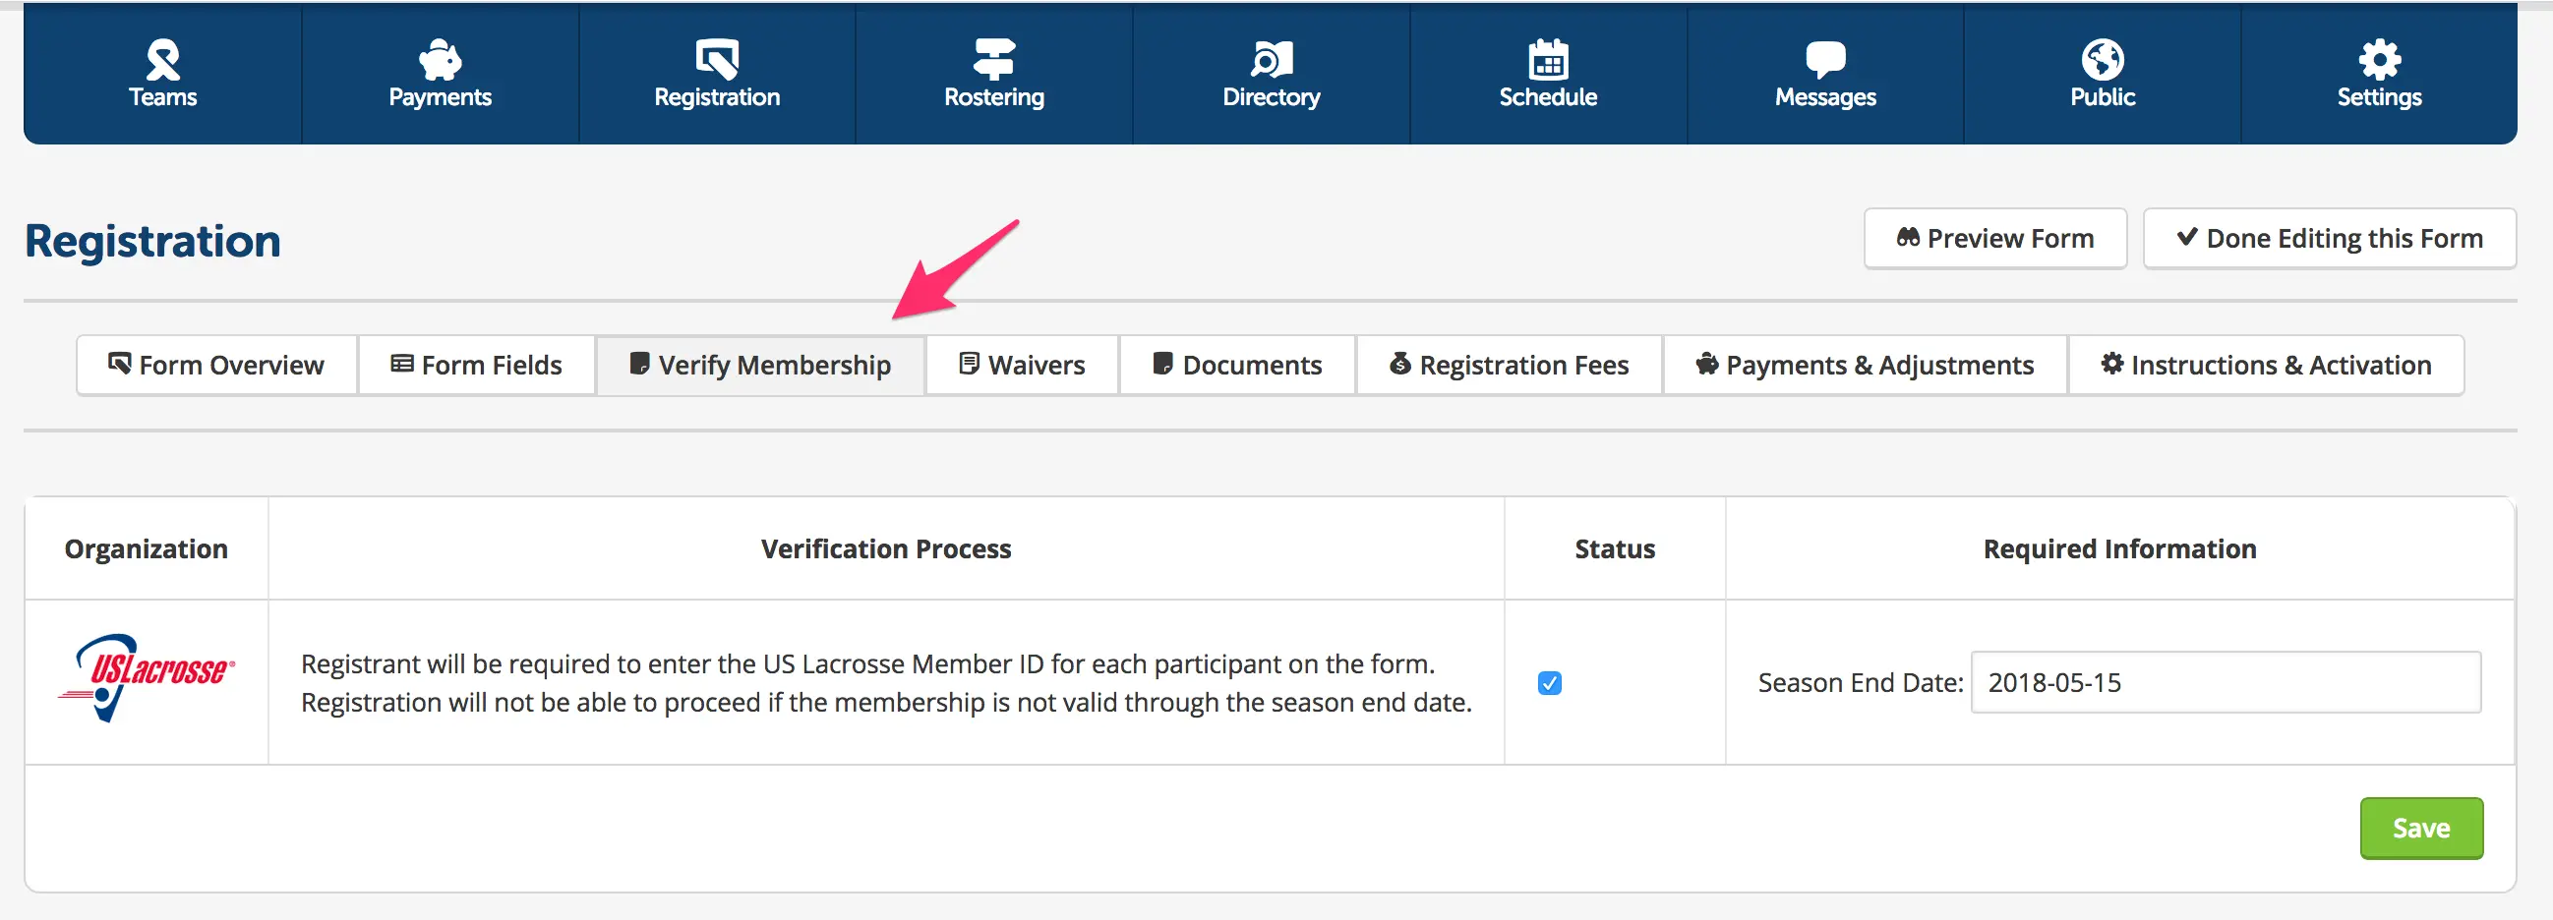The width and height of the screenshot is (2553, 920).
Task: Go to the Registration Fees tab
Action: 1510,366
